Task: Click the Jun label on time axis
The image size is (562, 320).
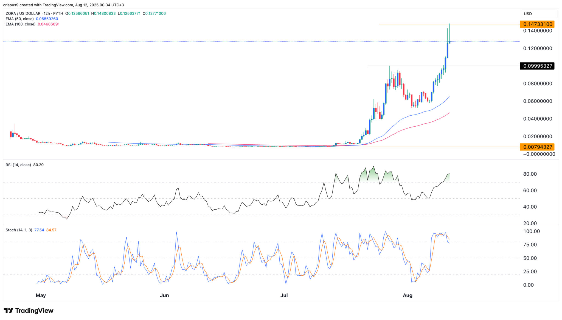Action: tap(164, 295)
